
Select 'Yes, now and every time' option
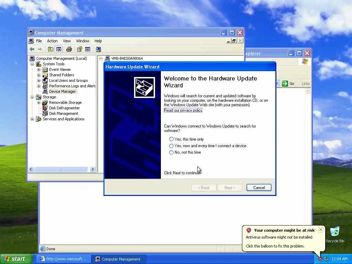tap(171, 146)
